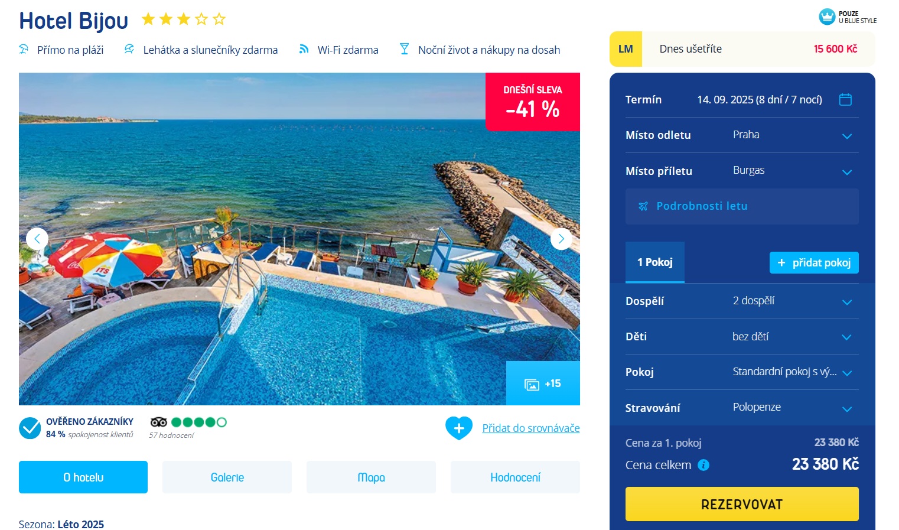Click the přidat pokoj button
This screenshot has width=899, height=530.
pos(814,263)
